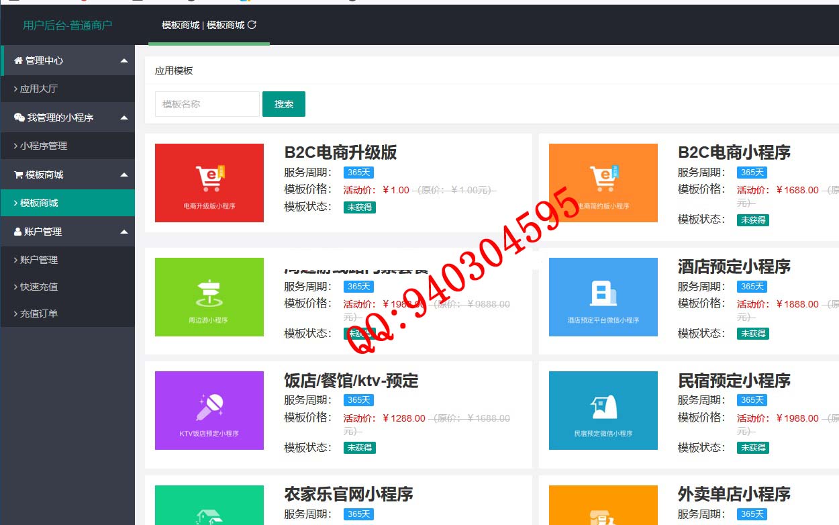Collapse the 我管理的小程序 section arrow
The width and height of the screenshot is (839, 525).
[124, 117]
